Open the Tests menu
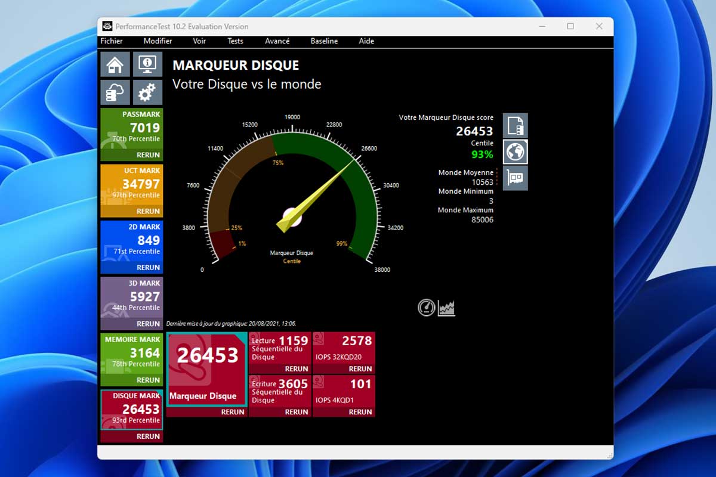This screenshot has height=477, width=716. [235, 41]
